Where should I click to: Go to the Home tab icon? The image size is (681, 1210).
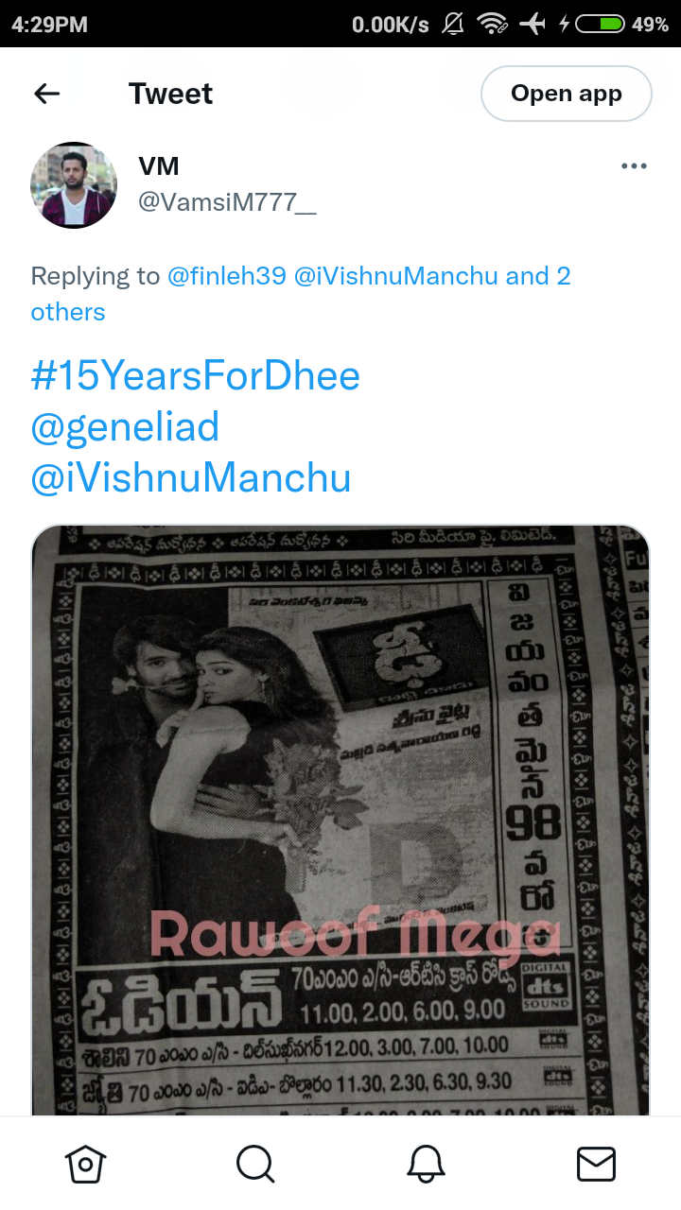pyautogui.click(x=85, y=1164)
